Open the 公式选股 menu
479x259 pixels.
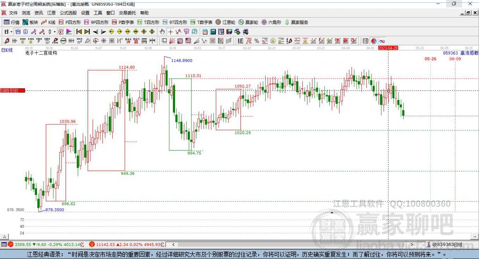pos(68,13)
